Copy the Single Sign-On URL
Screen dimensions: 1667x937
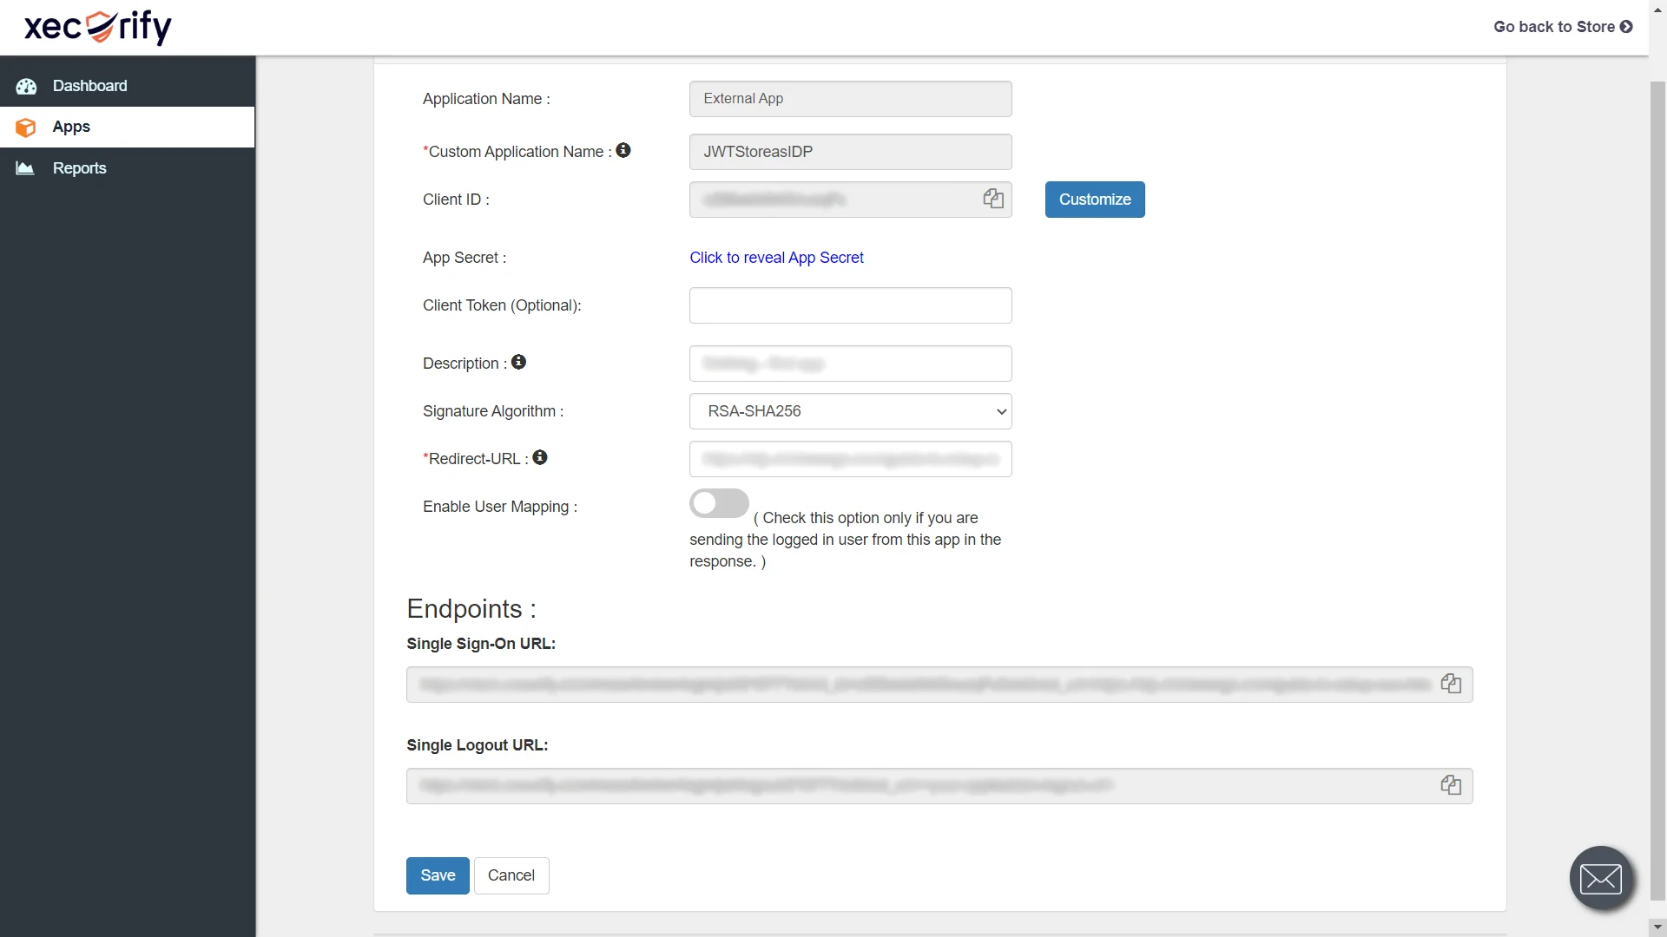click(x=1451, y=684)
